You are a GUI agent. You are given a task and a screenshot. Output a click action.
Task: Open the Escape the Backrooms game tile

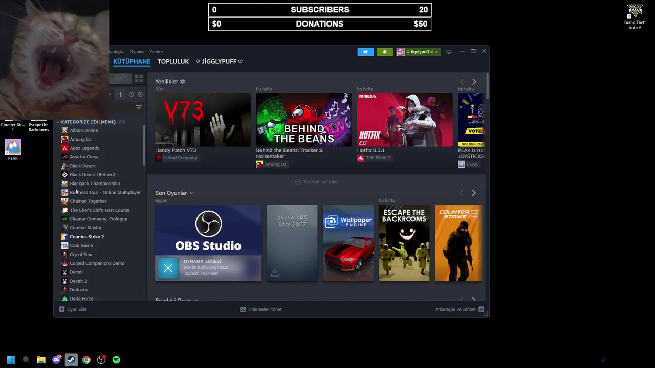click(x=404, y=243)
